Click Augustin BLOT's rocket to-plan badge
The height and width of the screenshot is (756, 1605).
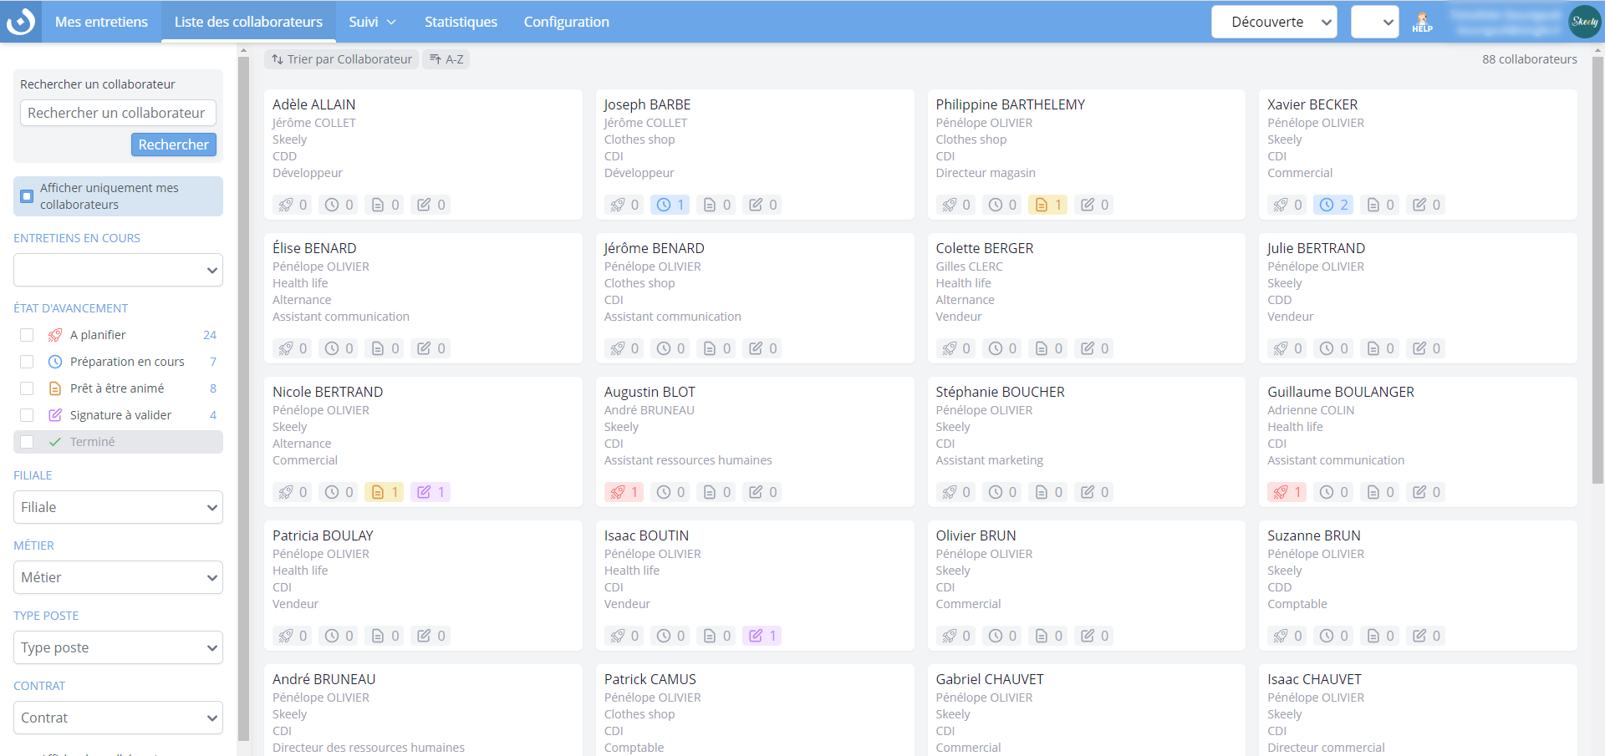click(624, 492)
